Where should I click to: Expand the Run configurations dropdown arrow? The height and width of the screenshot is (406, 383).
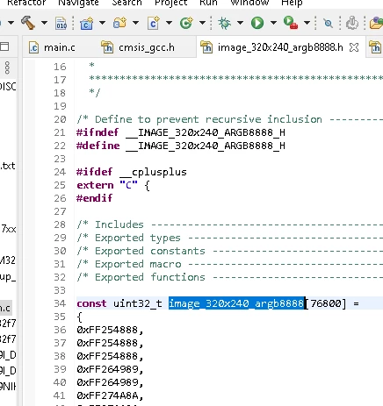pos(273,23)
